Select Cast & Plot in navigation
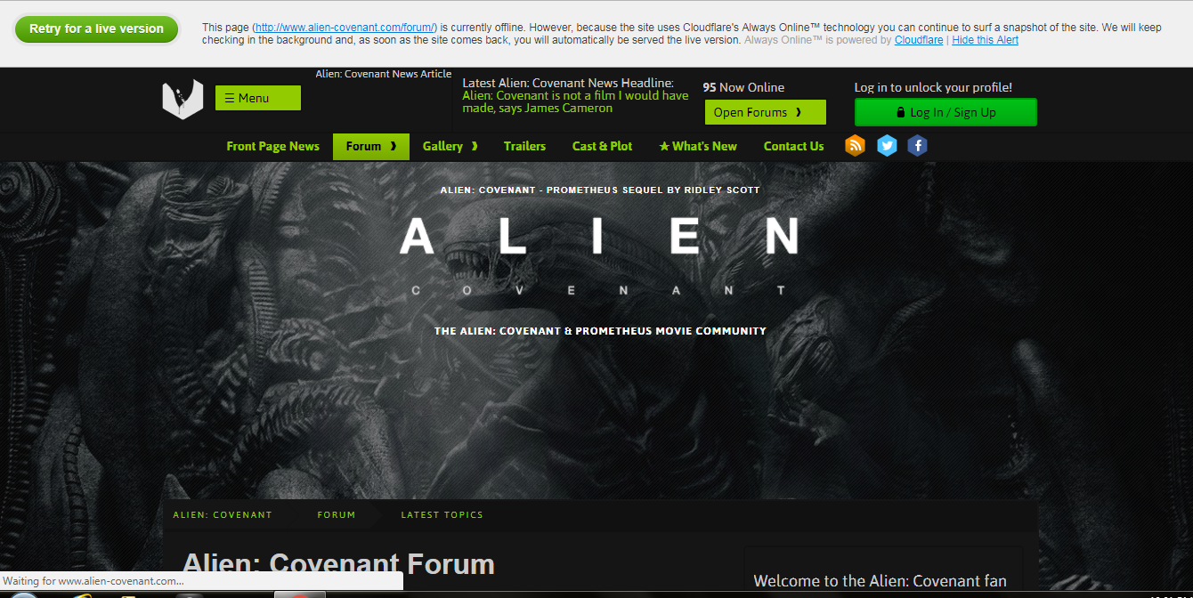This screenshot has width=1193, height=598. [602, 146]
